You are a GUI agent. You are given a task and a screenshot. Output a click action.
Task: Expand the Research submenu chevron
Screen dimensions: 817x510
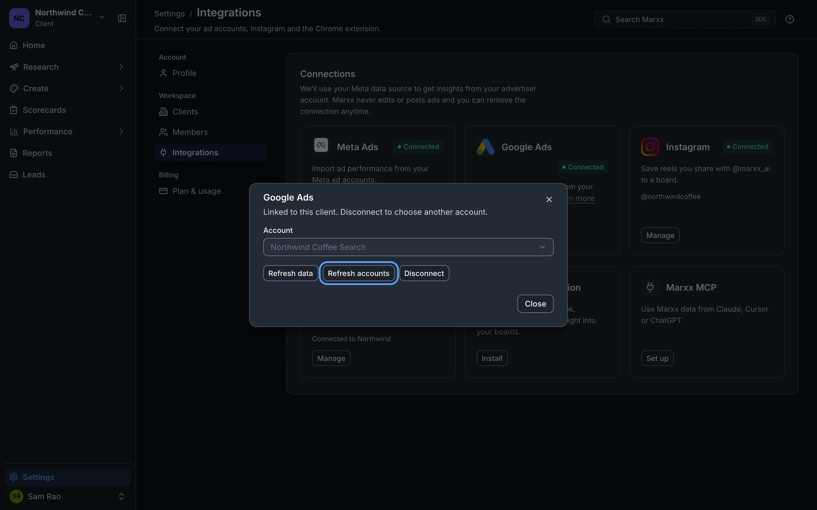pos(121,67)
